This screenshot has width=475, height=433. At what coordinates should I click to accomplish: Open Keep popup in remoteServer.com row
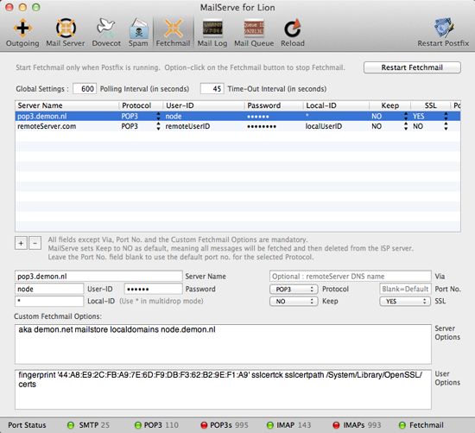coord(406,126)
